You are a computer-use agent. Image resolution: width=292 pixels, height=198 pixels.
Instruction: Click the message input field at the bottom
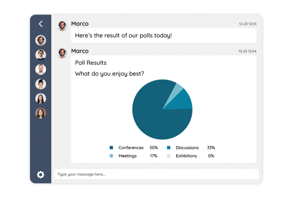click(156, 174)
